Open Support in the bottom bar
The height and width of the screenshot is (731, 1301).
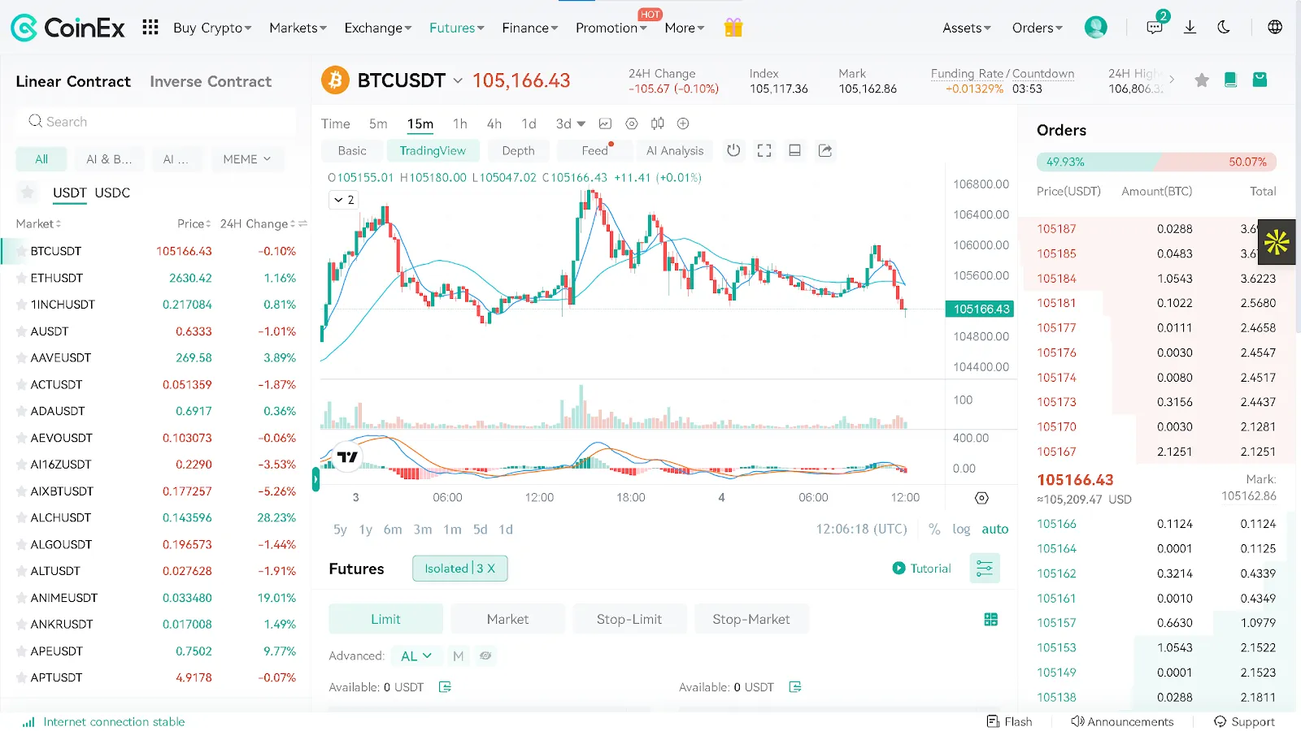tap(1244, 721)
